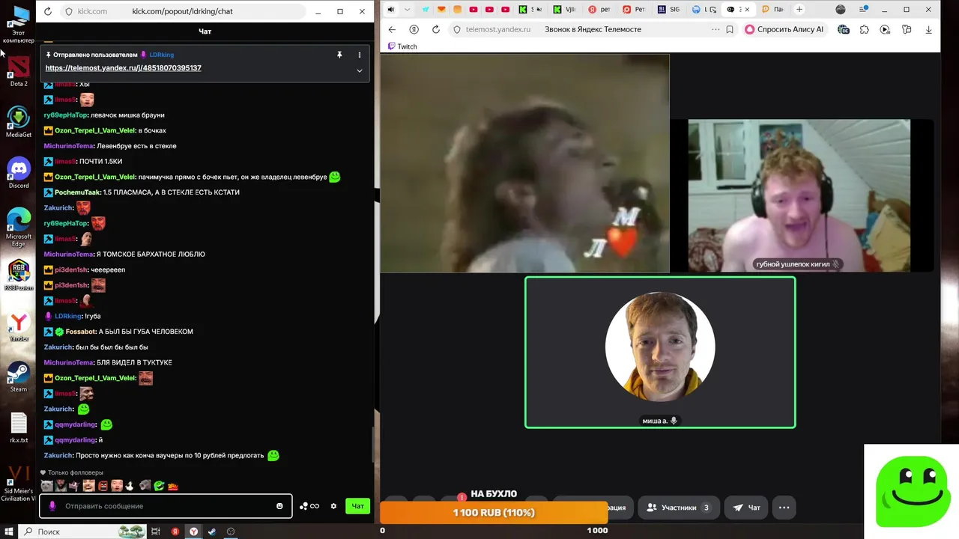959x539 pixels.
Task: Click 'Fossabot' bot username in chat
Action: point(80,332)
